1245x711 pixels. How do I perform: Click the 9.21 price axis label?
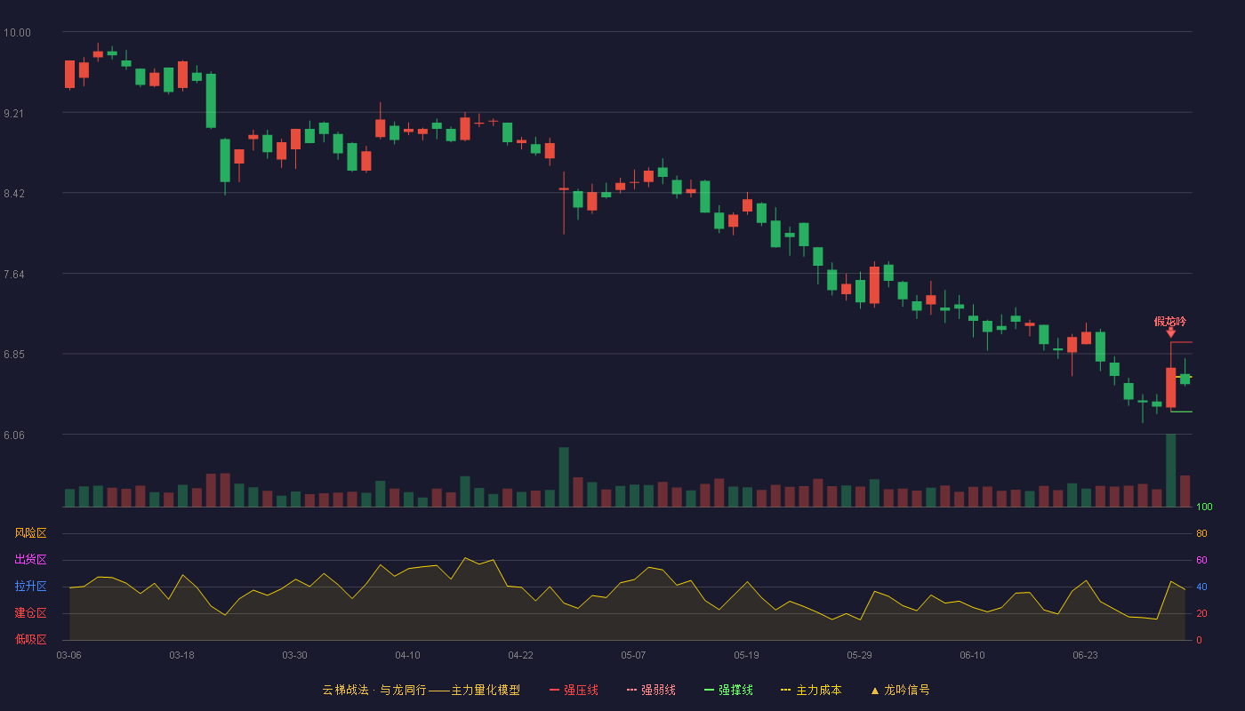click(x=14, y=114)
